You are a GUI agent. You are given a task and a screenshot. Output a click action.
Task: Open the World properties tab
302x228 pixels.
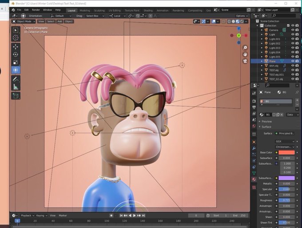click(x=254, y=126)
